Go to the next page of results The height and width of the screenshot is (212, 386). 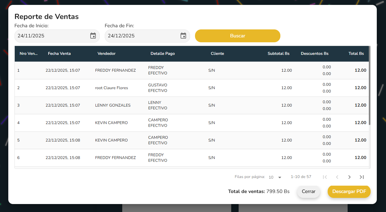pos(349,177)
